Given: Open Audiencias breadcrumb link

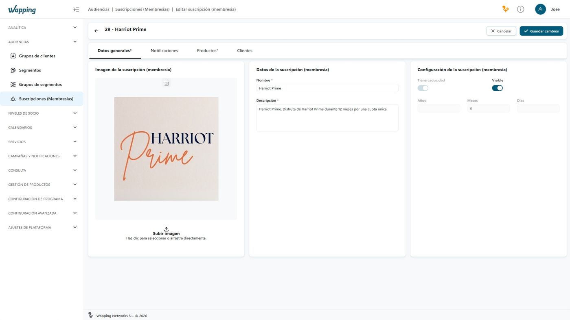Looking at the screenshot, I should pos(99,9).
